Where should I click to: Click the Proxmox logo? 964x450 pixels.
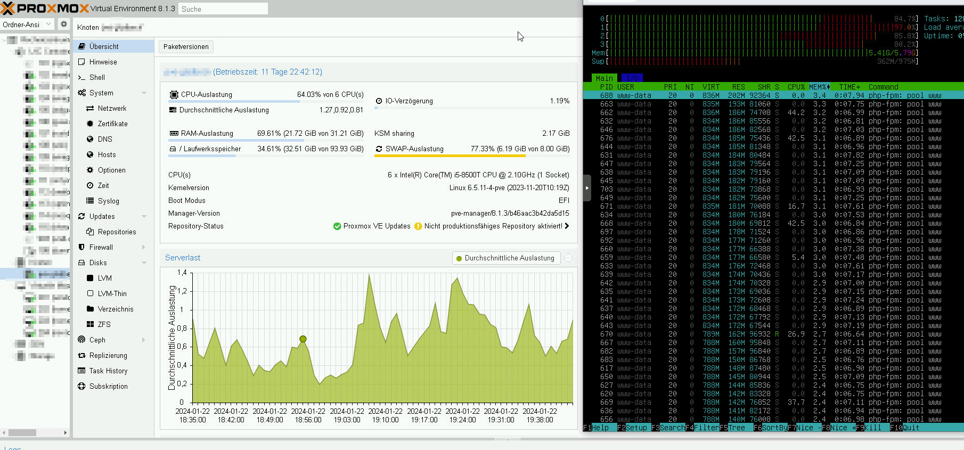(x=45, y=9)
